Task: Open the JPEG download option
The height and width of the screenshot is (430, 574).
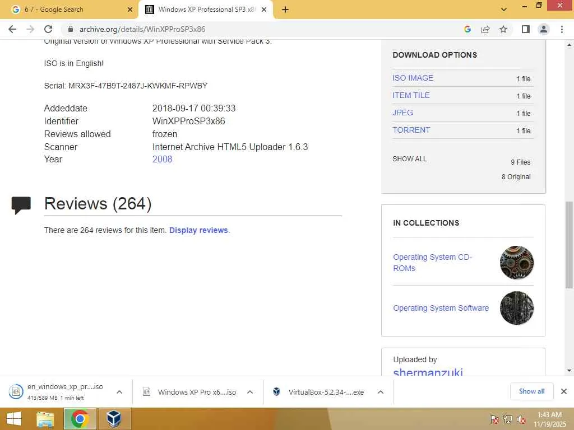Action: click(402, 113)
